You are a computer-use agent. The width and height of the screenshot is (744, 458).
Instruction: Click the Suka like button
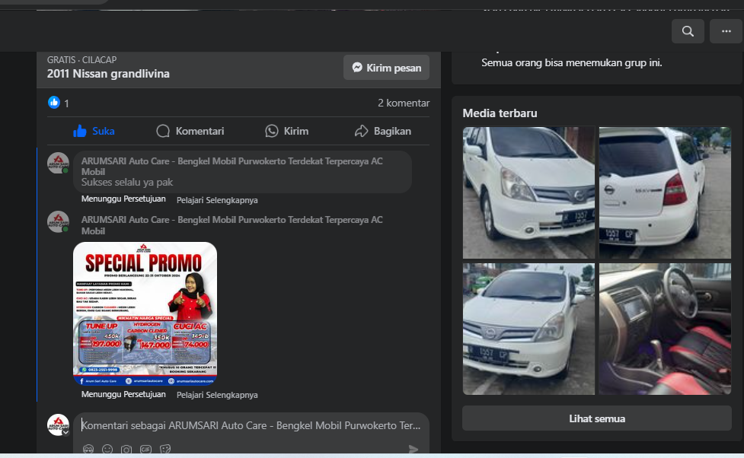tap(94, 131)
